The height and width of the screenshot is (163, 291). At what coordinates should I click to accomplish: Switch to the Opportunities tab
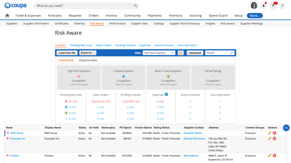[x=88, y=60]
